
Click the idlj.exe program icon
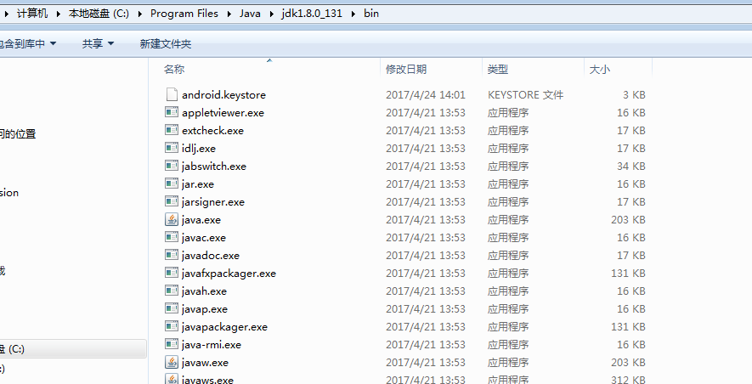(x=172, y=148)
